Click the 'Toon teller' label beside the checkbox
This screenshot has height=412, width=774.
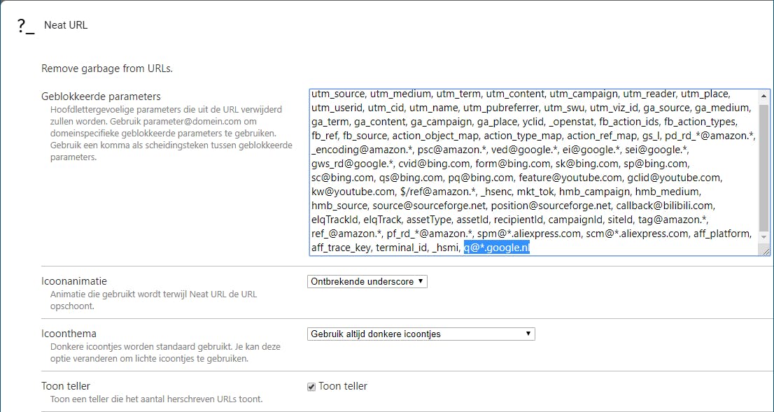pos(343,386)
